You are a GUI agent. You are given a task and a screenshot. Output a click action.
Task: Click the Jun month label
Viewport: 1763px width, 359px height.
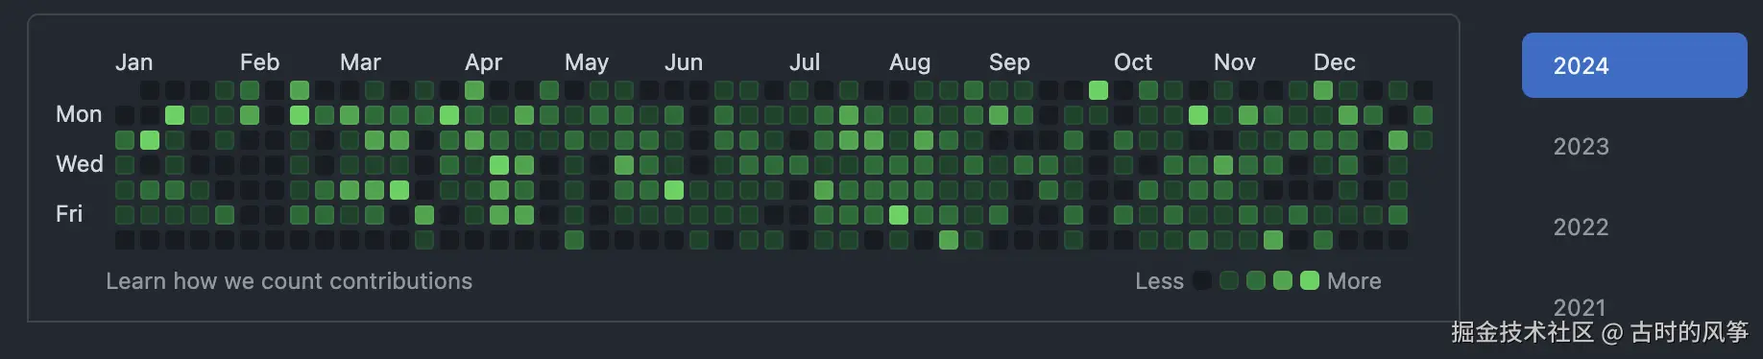[x=684, y=62]
